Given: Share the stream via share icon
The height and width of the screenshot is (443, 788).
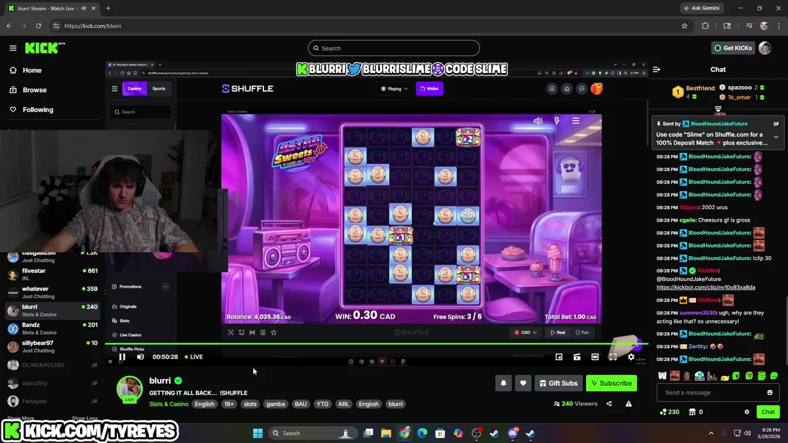Looking at the screenshot, I should coord(609,404).
